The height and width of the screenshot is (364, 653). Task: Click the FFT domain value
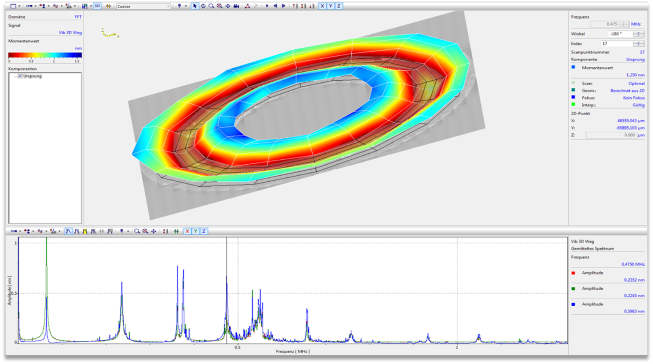point(78,17)
